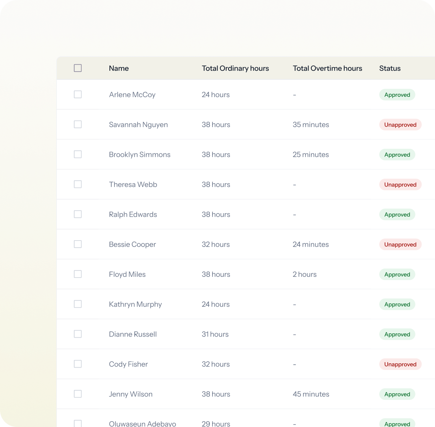This screenshot has width=435, height=427.
Task: Click Oluwaseun Adebayo's 29 hours cell
Action: click(x=216, y=423)
